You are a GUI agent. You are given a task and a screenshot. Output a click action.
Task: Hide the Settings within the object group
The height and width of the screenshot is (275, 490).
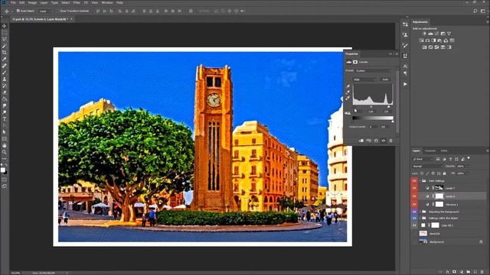(x=414, y=218)
